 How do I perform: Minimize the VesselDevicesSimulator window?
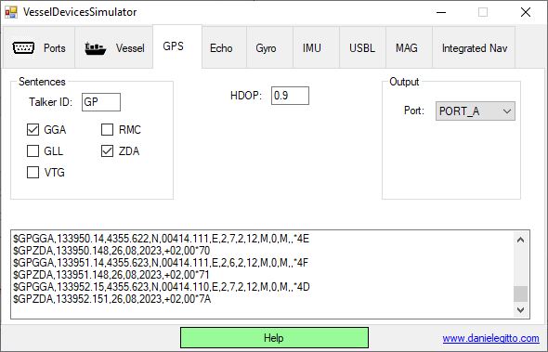pos(441,12)
